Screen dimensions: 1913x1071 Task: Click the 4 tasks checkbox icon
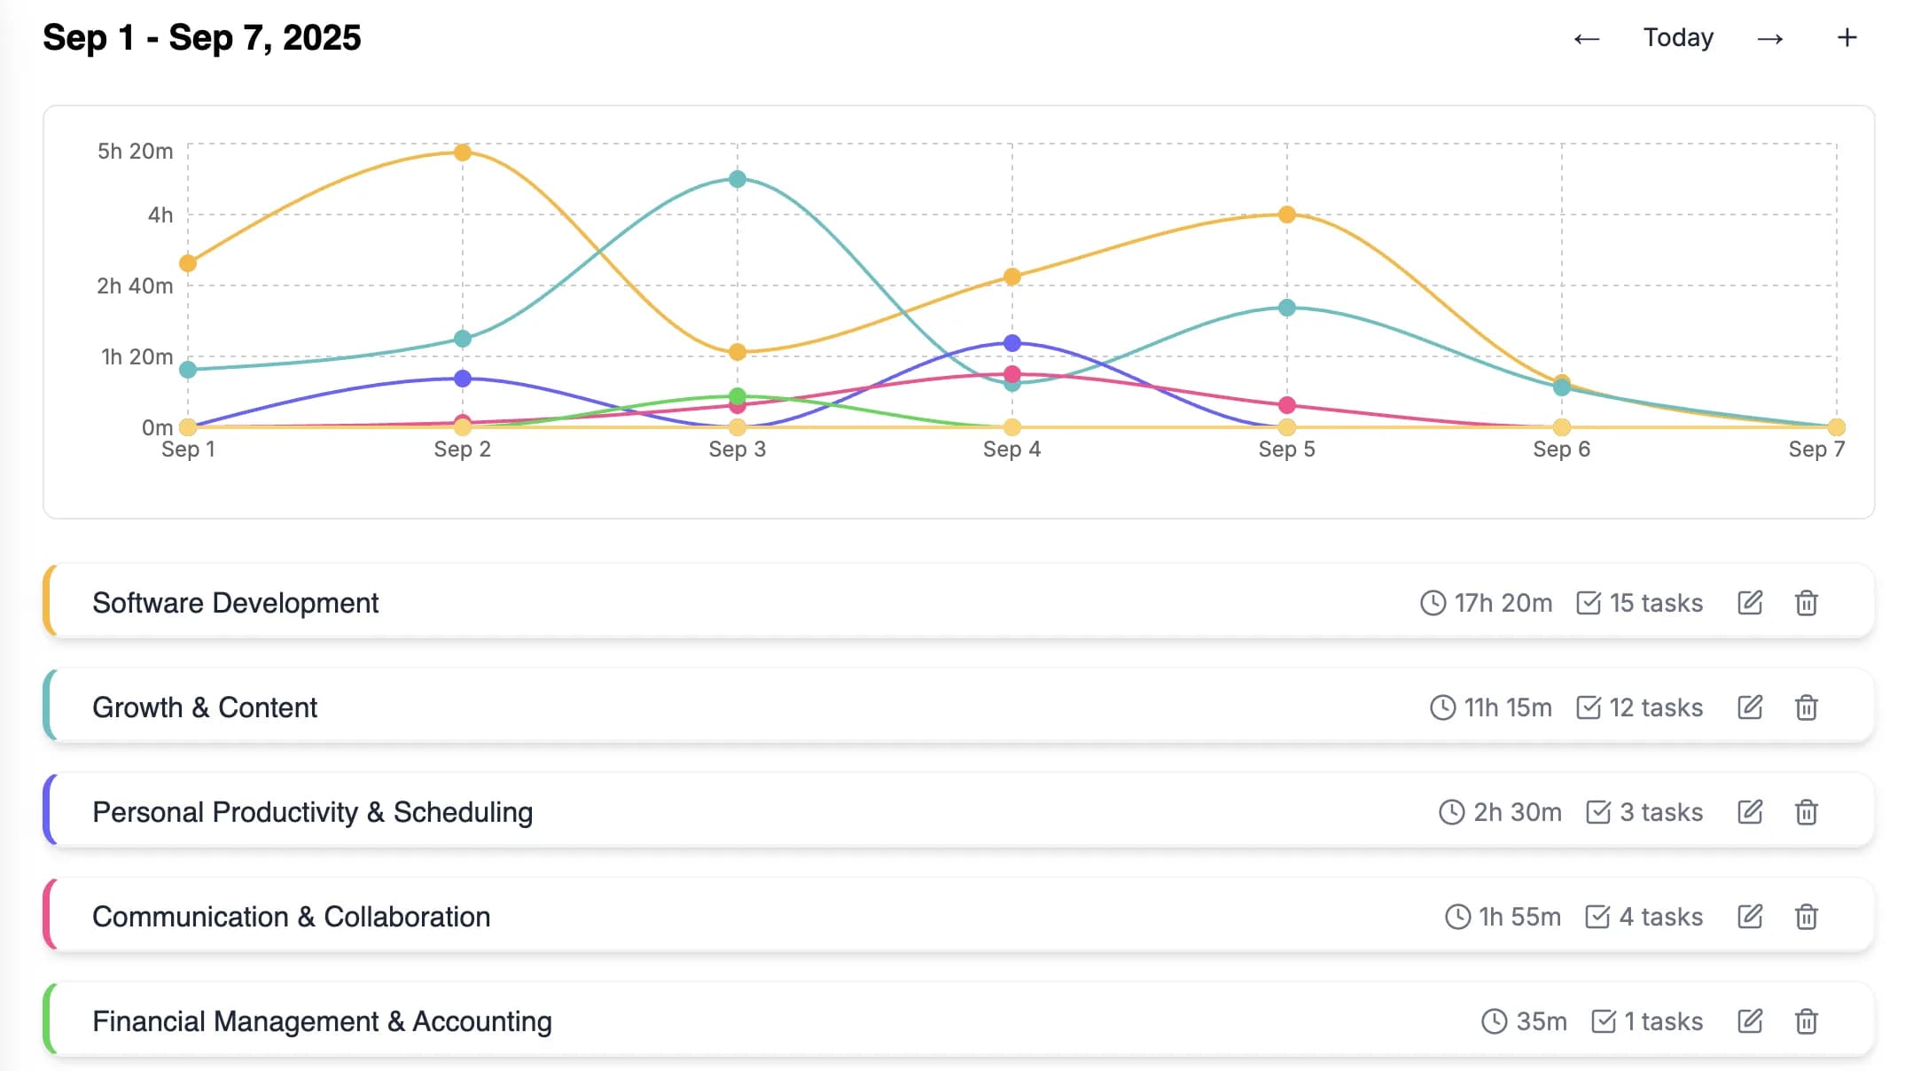1598,917
